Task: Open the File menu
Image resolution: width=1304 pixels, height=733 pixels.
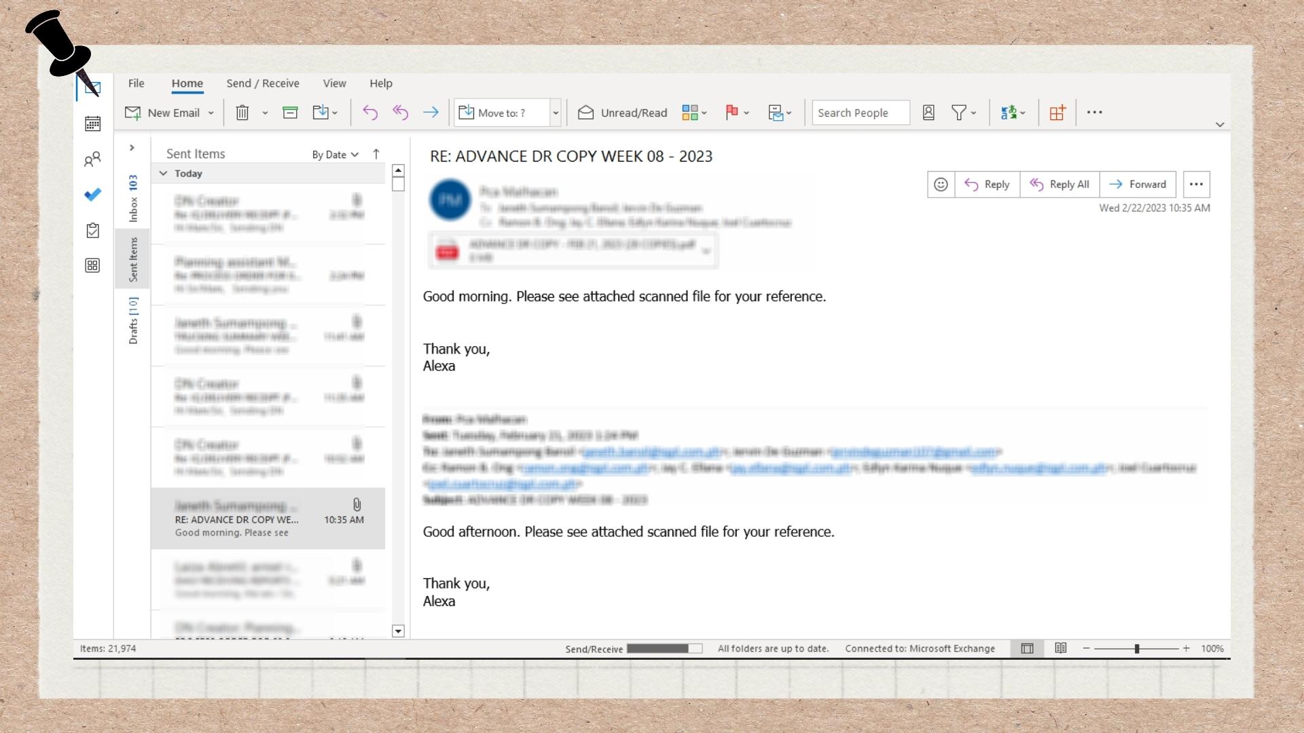Action: coord(137,83)
